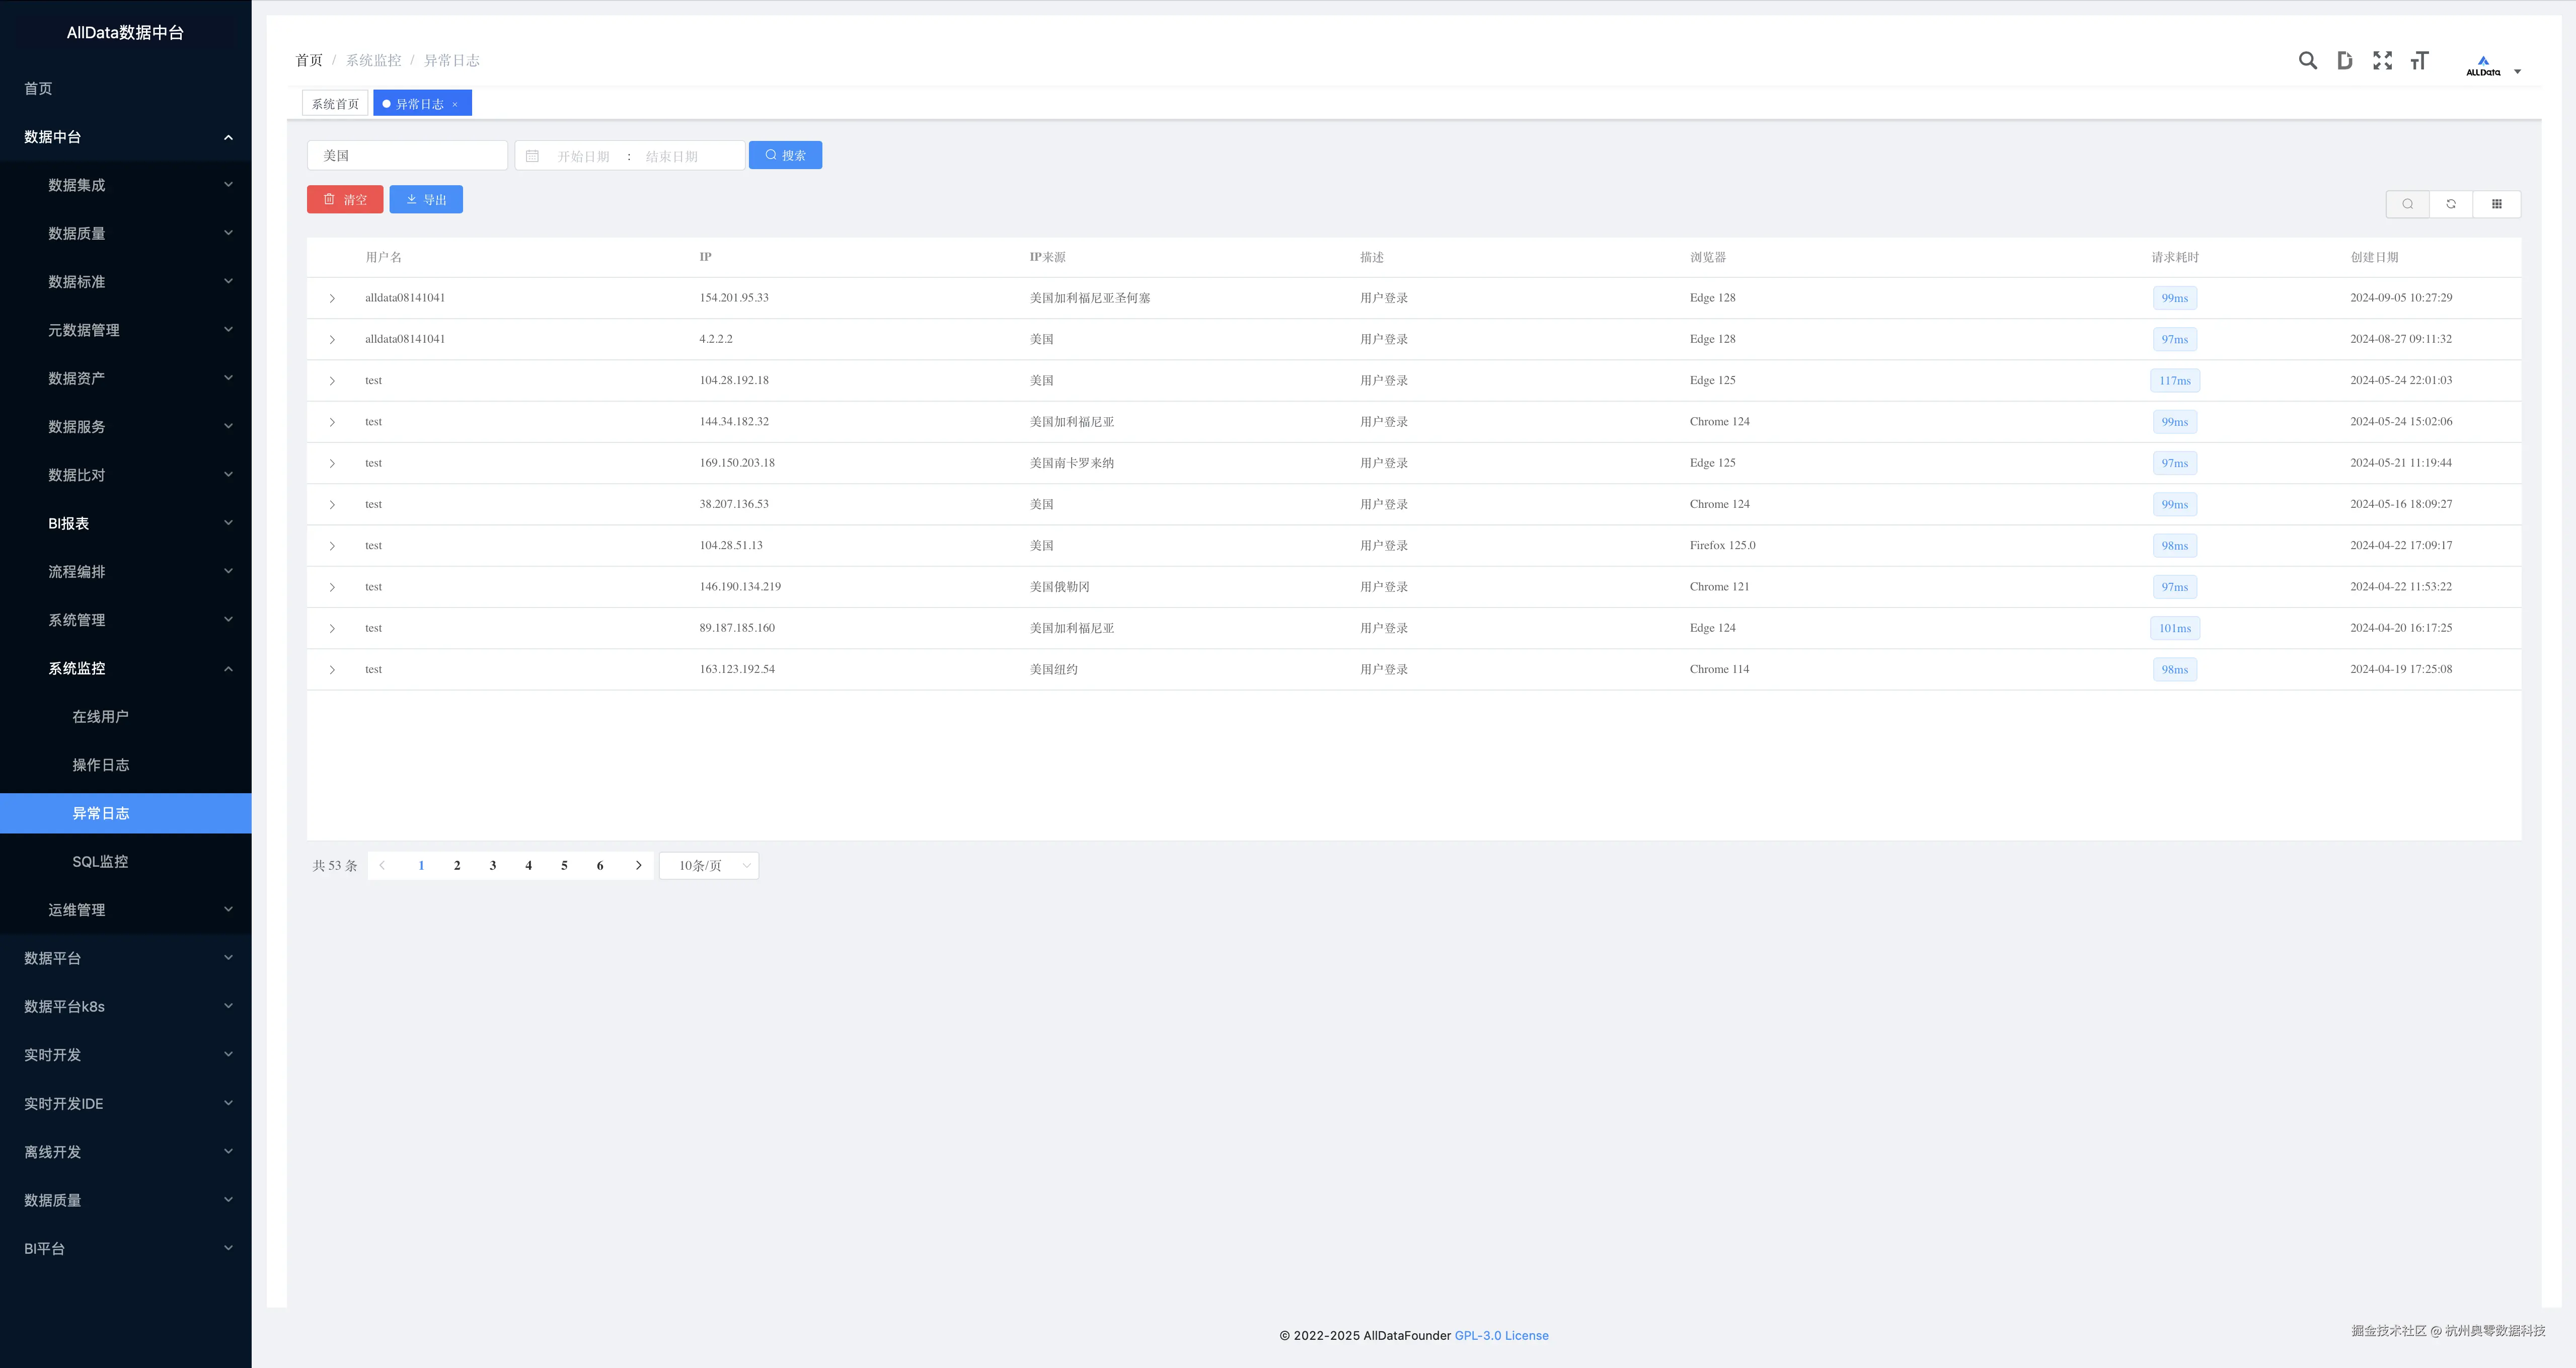This screenshot has height=1368, width=2576.
Task: Toggle the table search visibility icon
Action: click(2408, 204)
